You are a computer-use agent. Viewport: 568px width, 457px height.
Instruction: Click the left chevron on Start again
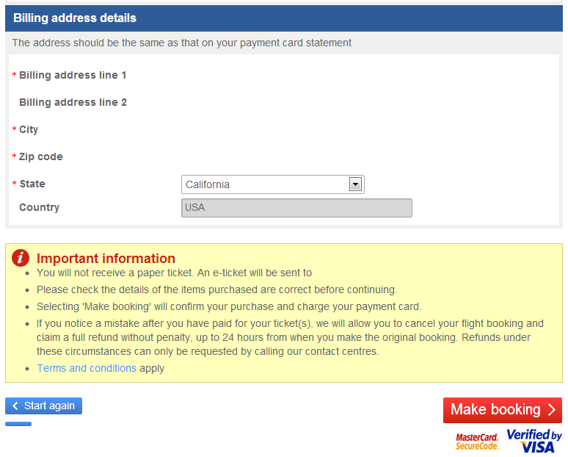click(x=15, y=406)
